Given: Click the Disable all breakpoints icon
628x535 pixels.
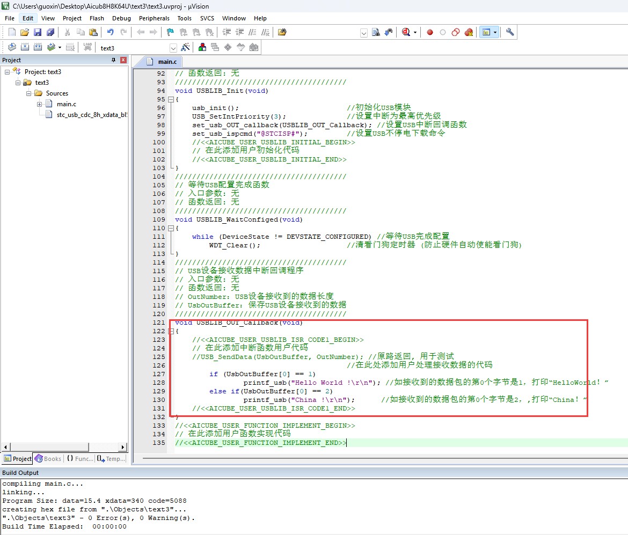Looking at the screenshot, I should [x=455, y=32].
